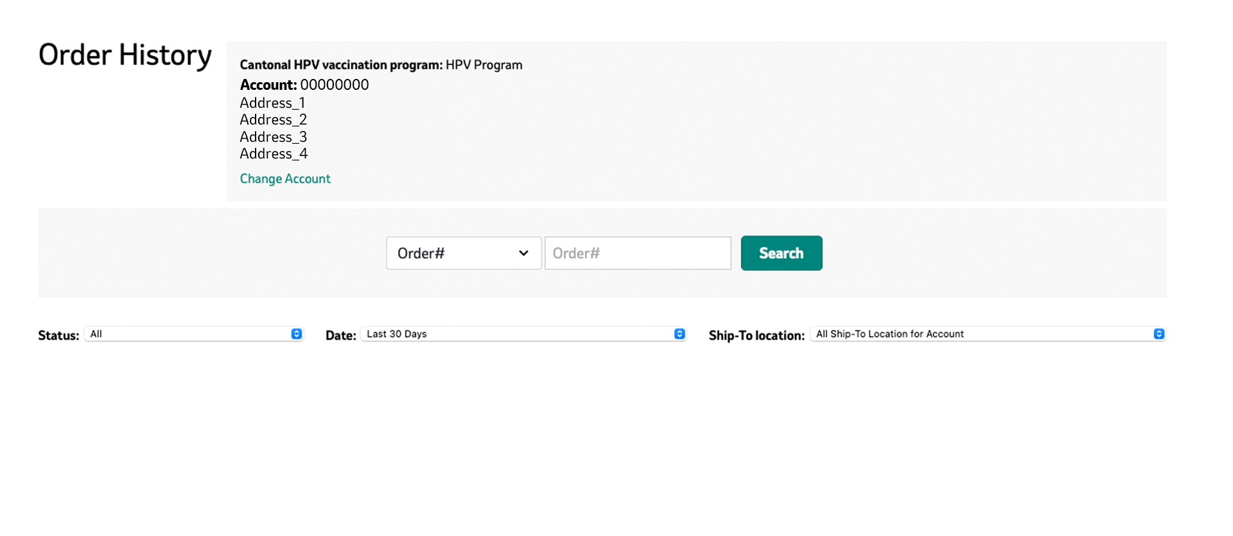Click blue arrows icon on Ship-To location filter
Screen dimensions: 1233x536
click(x=1159, y=334)
